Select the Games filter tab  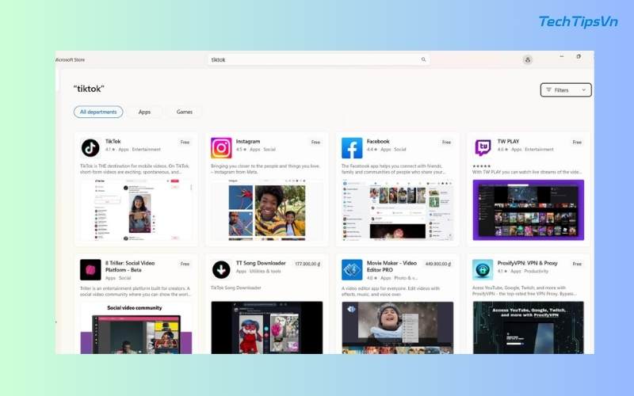(185, 112)
